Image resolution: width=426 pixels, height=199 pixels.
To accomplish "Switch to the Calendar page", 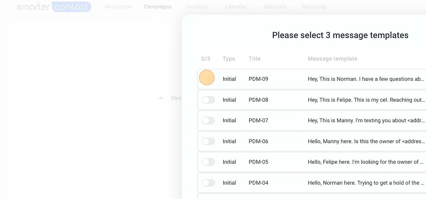I will click(236, 7).
